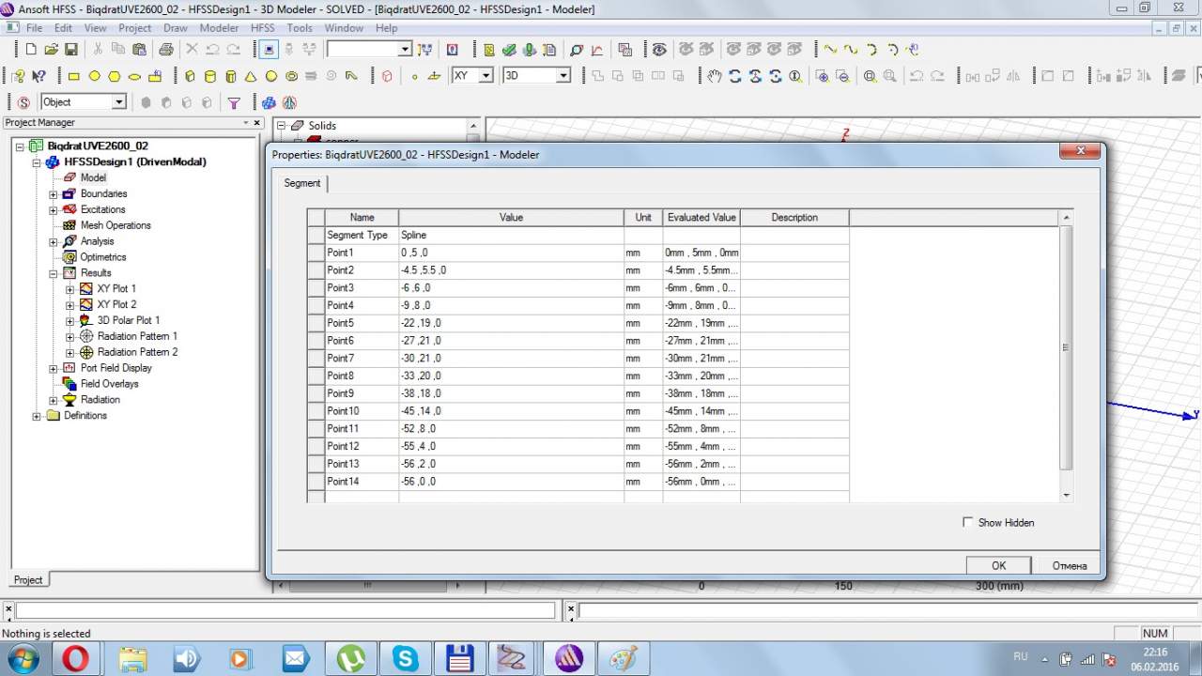Expand the Boundaries tree node
The height and width of the screenshot is (676, 1202).
(x=54, y=194)
